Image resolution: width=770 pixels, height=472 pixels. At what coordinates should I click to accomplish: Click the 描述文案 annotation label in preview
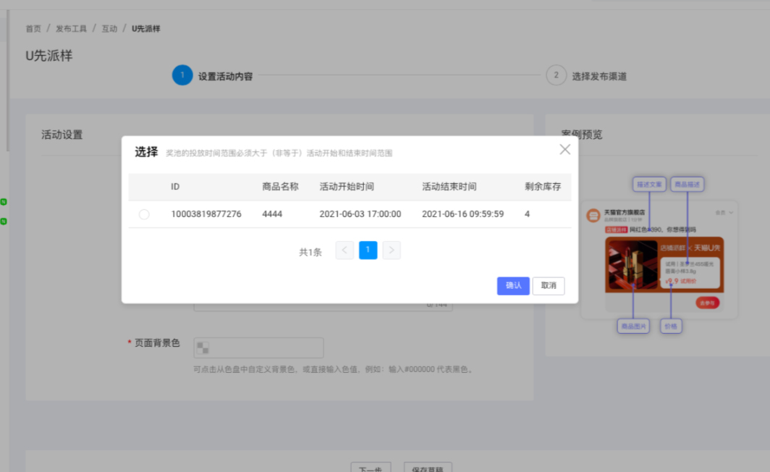point(648,185)
